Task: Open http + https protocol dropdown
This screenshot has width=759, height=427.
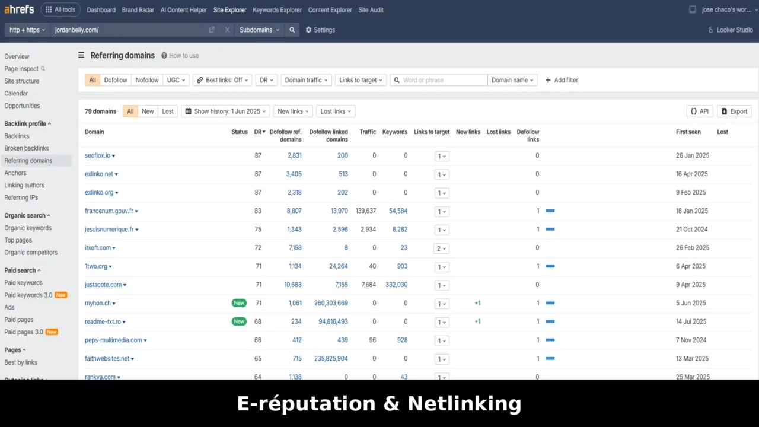Action: 27,30
